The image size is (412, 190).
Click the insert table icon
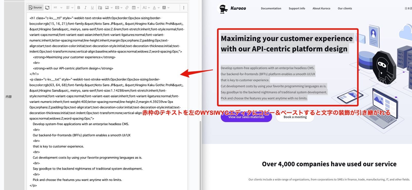(x=134, y=7)
